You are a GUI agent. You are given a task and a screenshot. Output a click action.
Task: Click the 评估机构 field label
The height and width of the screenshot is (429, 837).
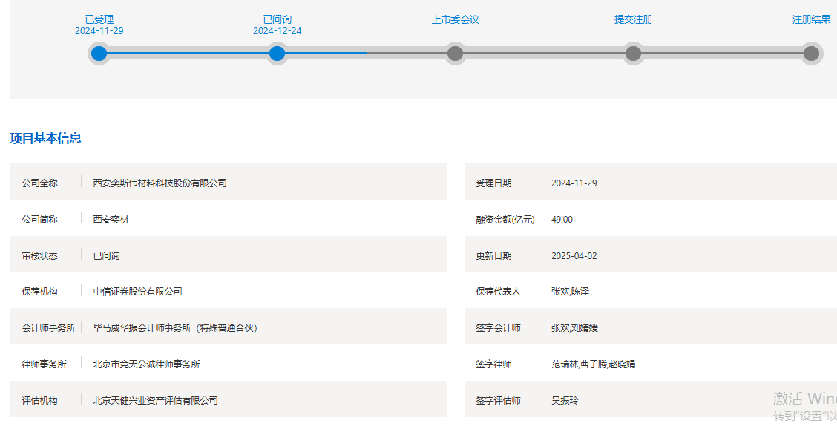pos(39,400)
